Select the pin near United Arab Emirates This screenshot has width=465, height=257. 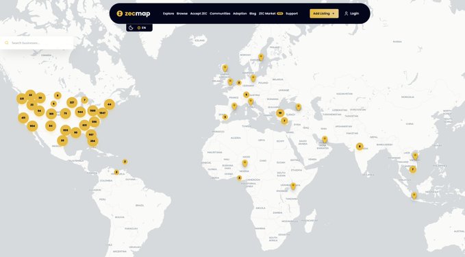[325, 139]
